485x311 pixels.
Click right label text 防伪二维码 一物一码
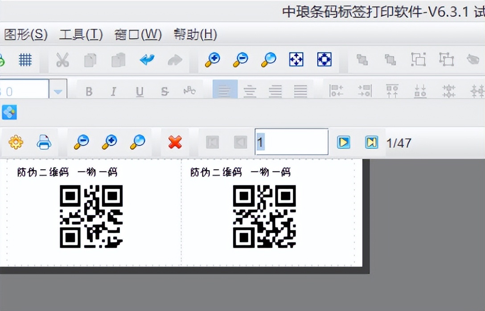click(240, 172)
